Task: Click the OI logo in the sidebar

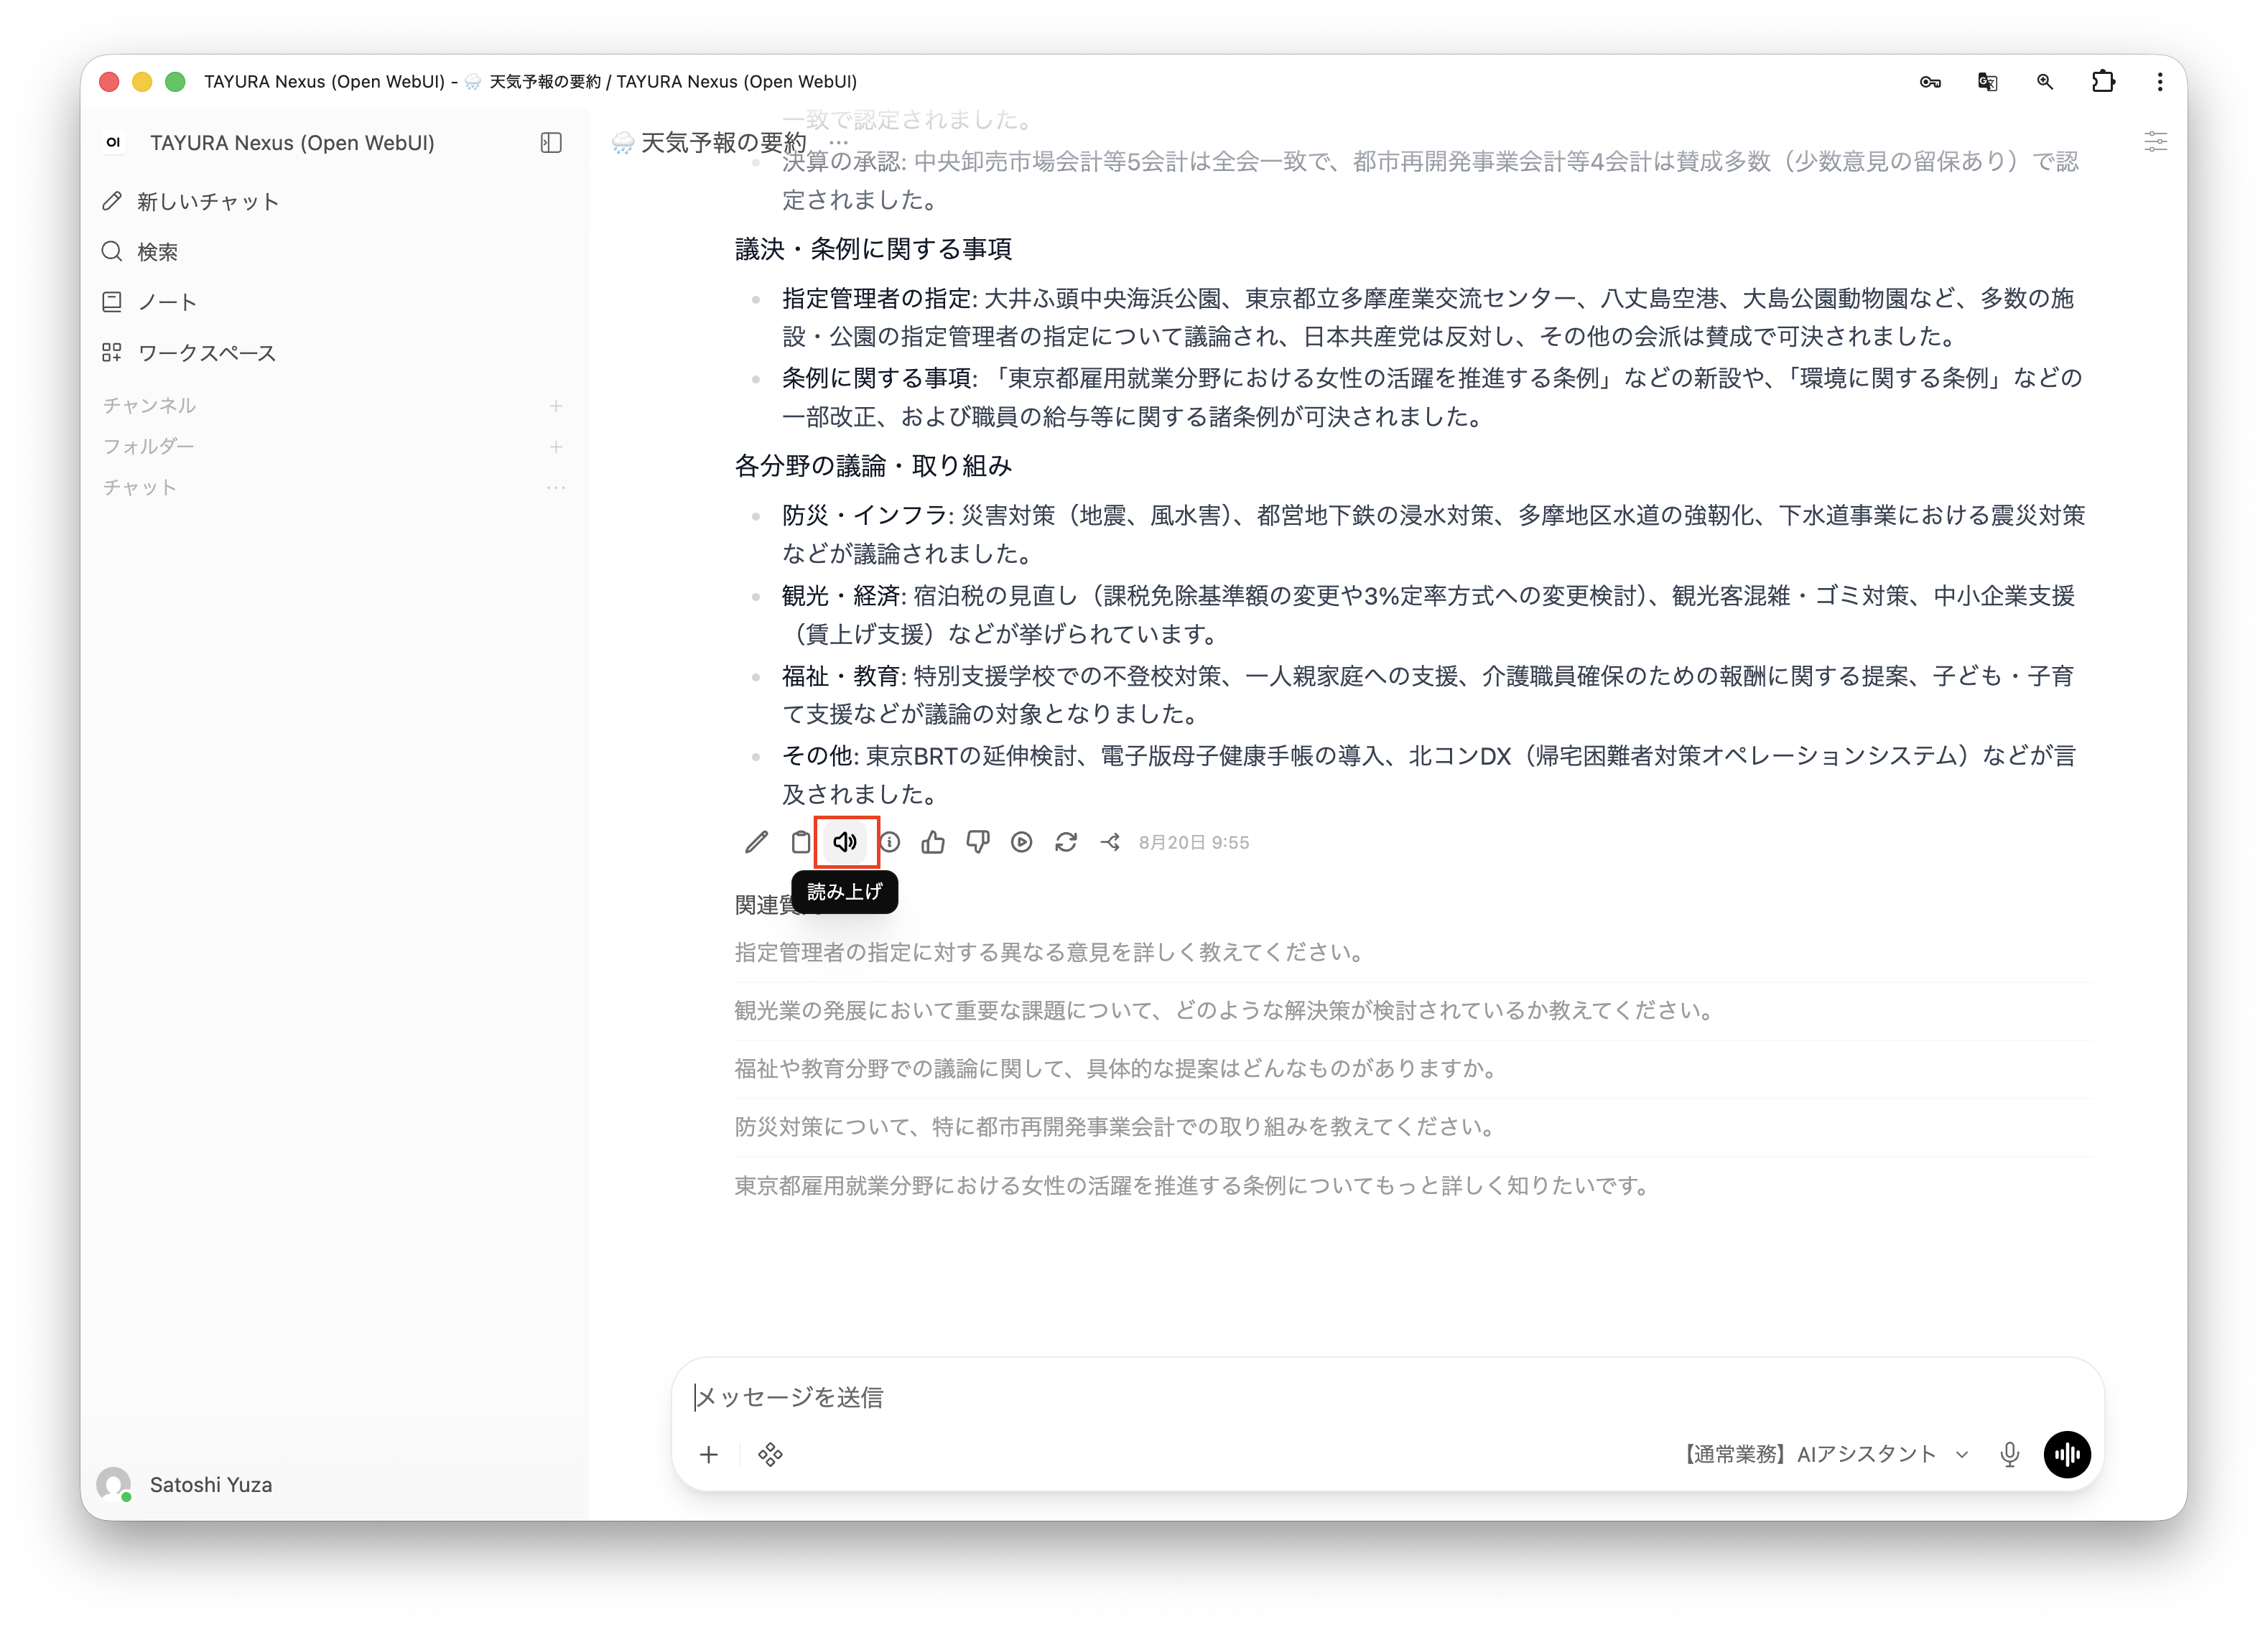Action: [x=114, y=143]
